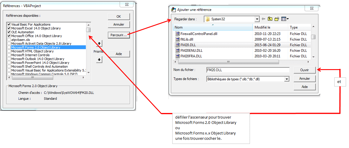349x148 pixels.
Task: Click the FM20FRA.DLL file icon
Action: (178, 56)
